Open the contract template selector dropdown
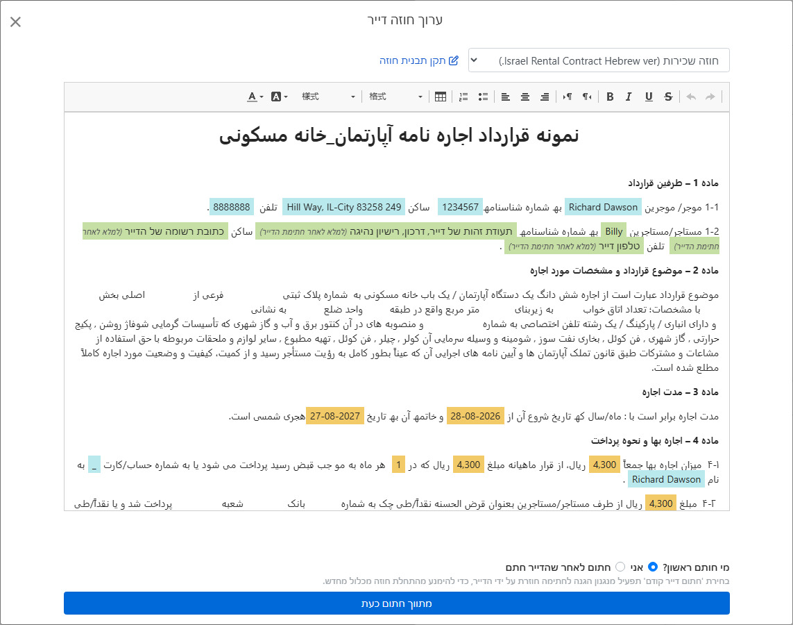Image resolution: width=793 pixels, height=625 pixels. pos(599,60)
